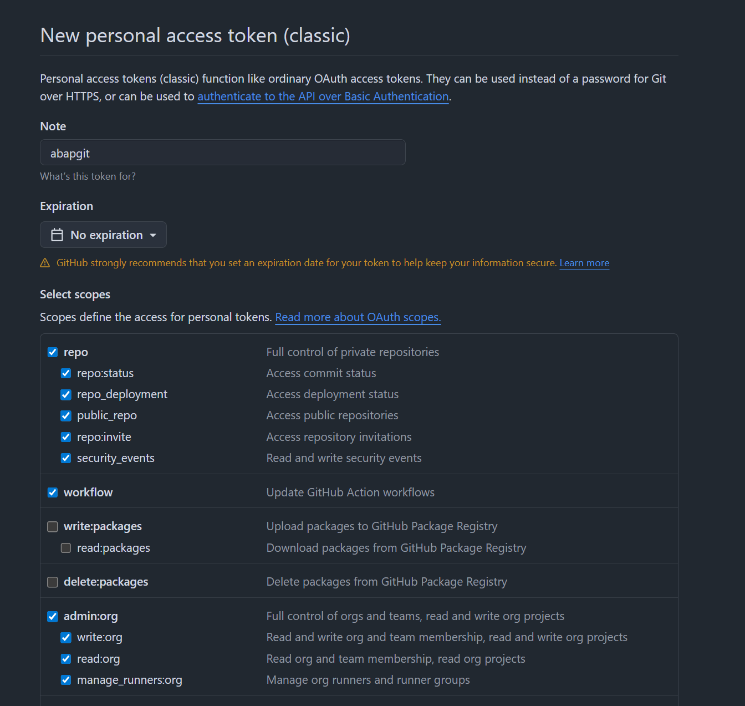The image size is (745, 706).
Task: Open the Learn more link
Action: click(x=584, y=263)
